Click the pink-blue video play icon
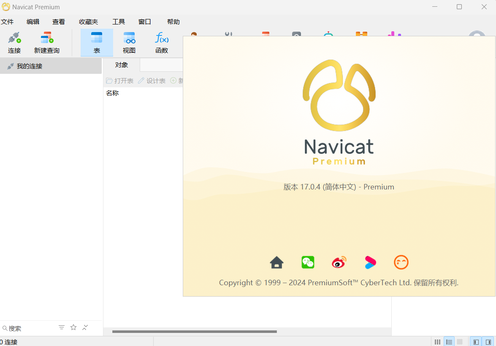The image size is (496, 346). coord(370,262)
